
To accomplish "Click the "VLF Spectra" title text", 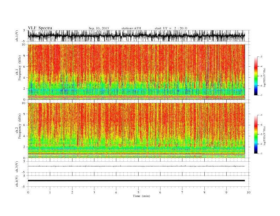I will pos(40,28).
